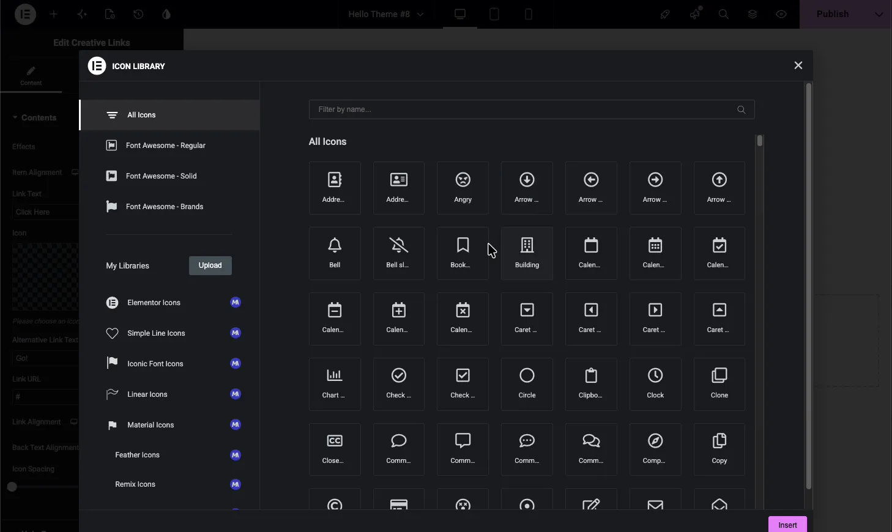This screenshot has height=532, width=892.
Task: Choose the Bell icon tile
Action: [x=335, y=254]
